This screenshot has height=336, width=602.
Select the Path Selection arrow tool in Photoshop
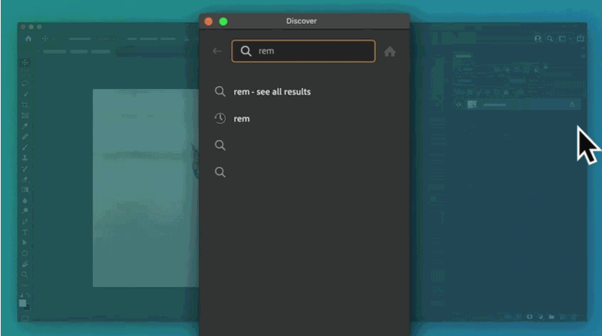(25, 243)
